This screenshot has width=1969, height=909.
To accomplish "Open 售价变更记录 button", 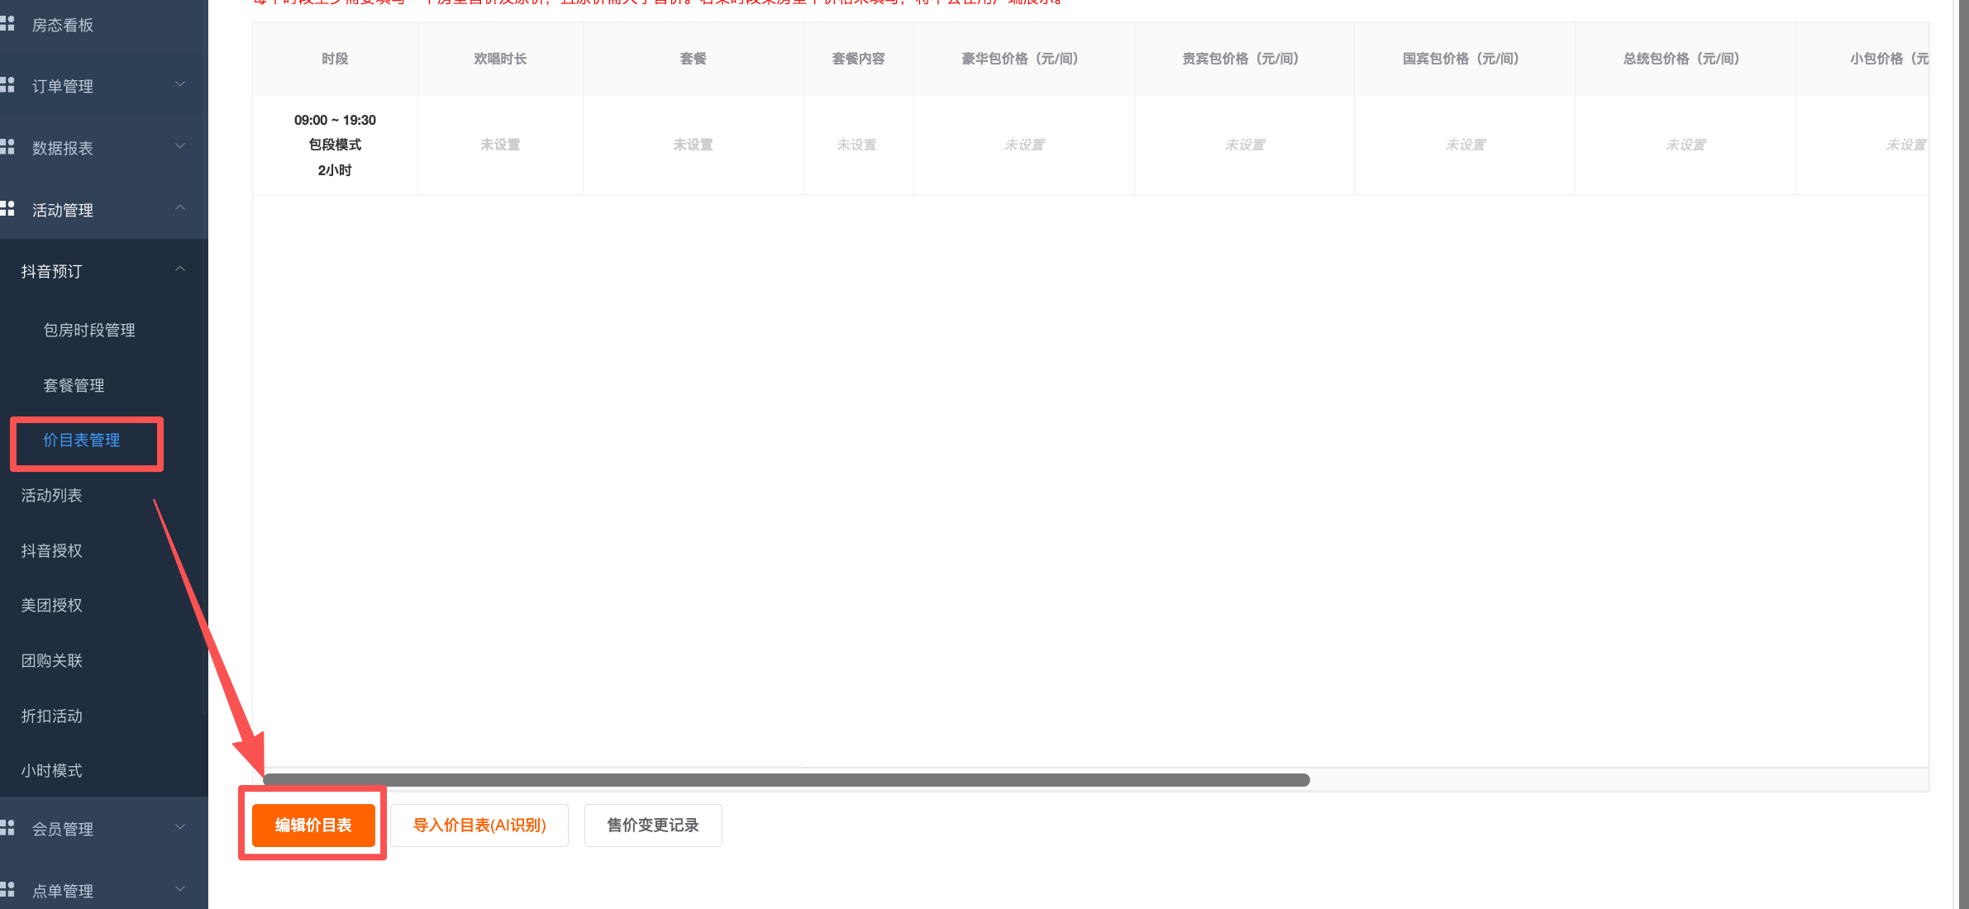I will (653, 826).
